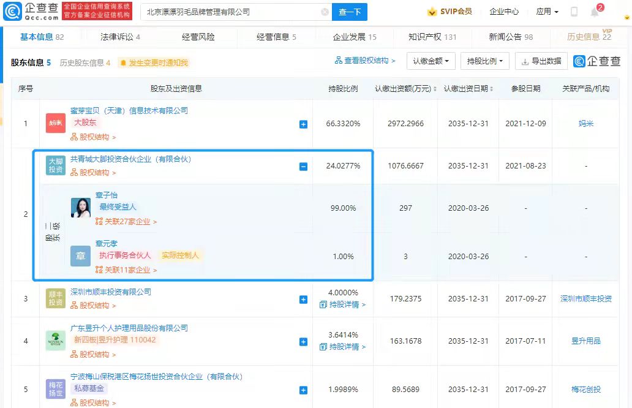Open 股权结构 under 深圳市顺丰投资
Screen dimensions: 632x408
pyautogui.click(x=93, y=306)
